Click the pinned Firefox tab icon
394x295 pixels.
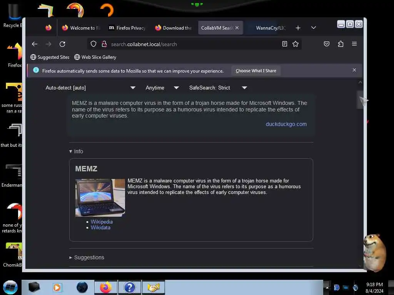(x=48, y=28)
